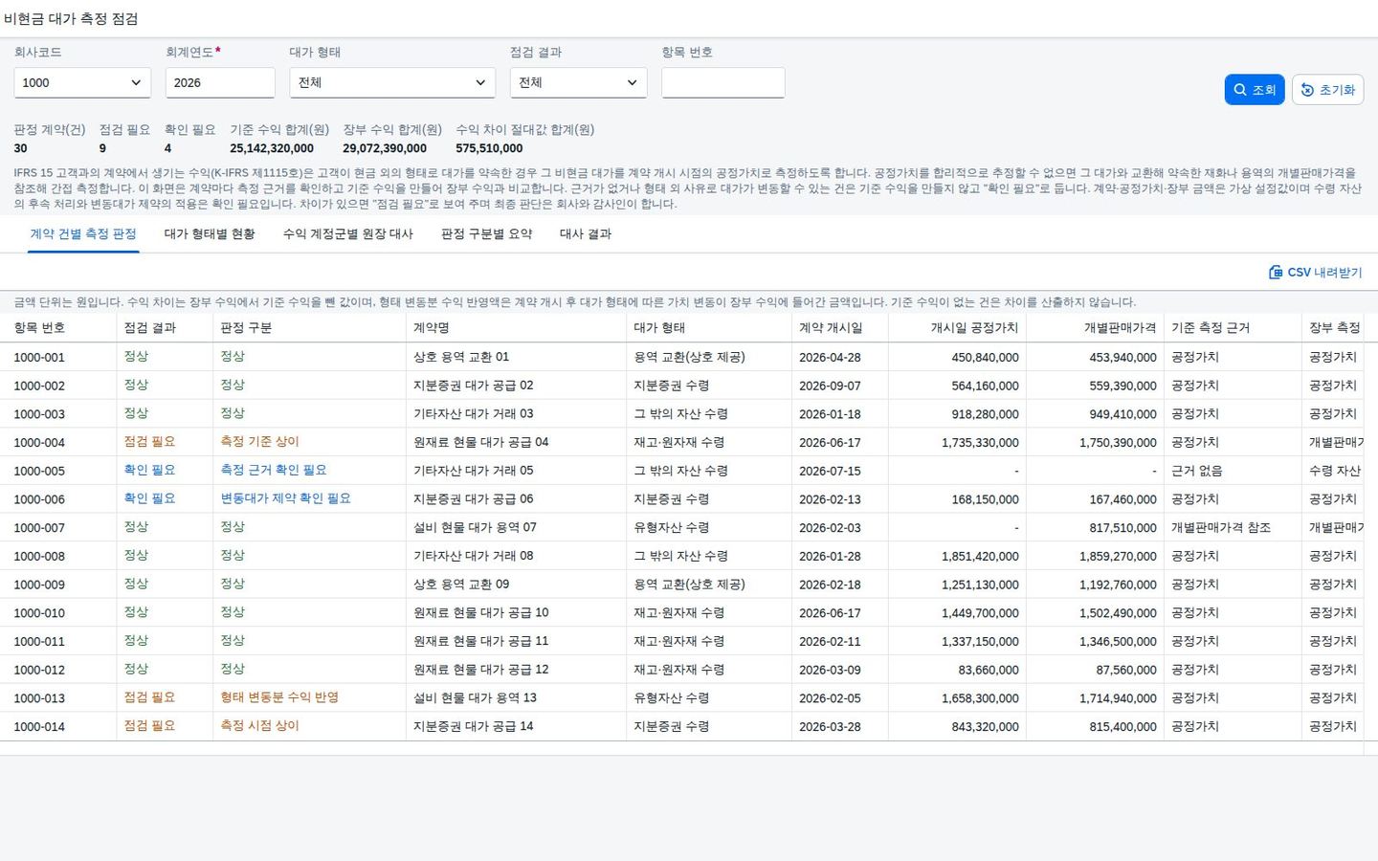Image resolution: width=1378 pixels, height=861 pixels.
Task: Open the 대가 형태 dropdown
Action: pyautogui.click(x=392, y=83)
